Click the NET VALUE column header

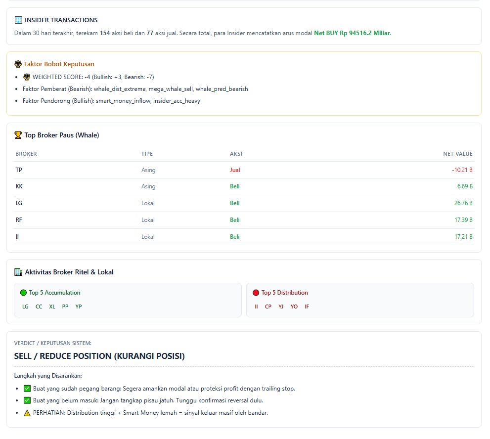coord(457,154)
